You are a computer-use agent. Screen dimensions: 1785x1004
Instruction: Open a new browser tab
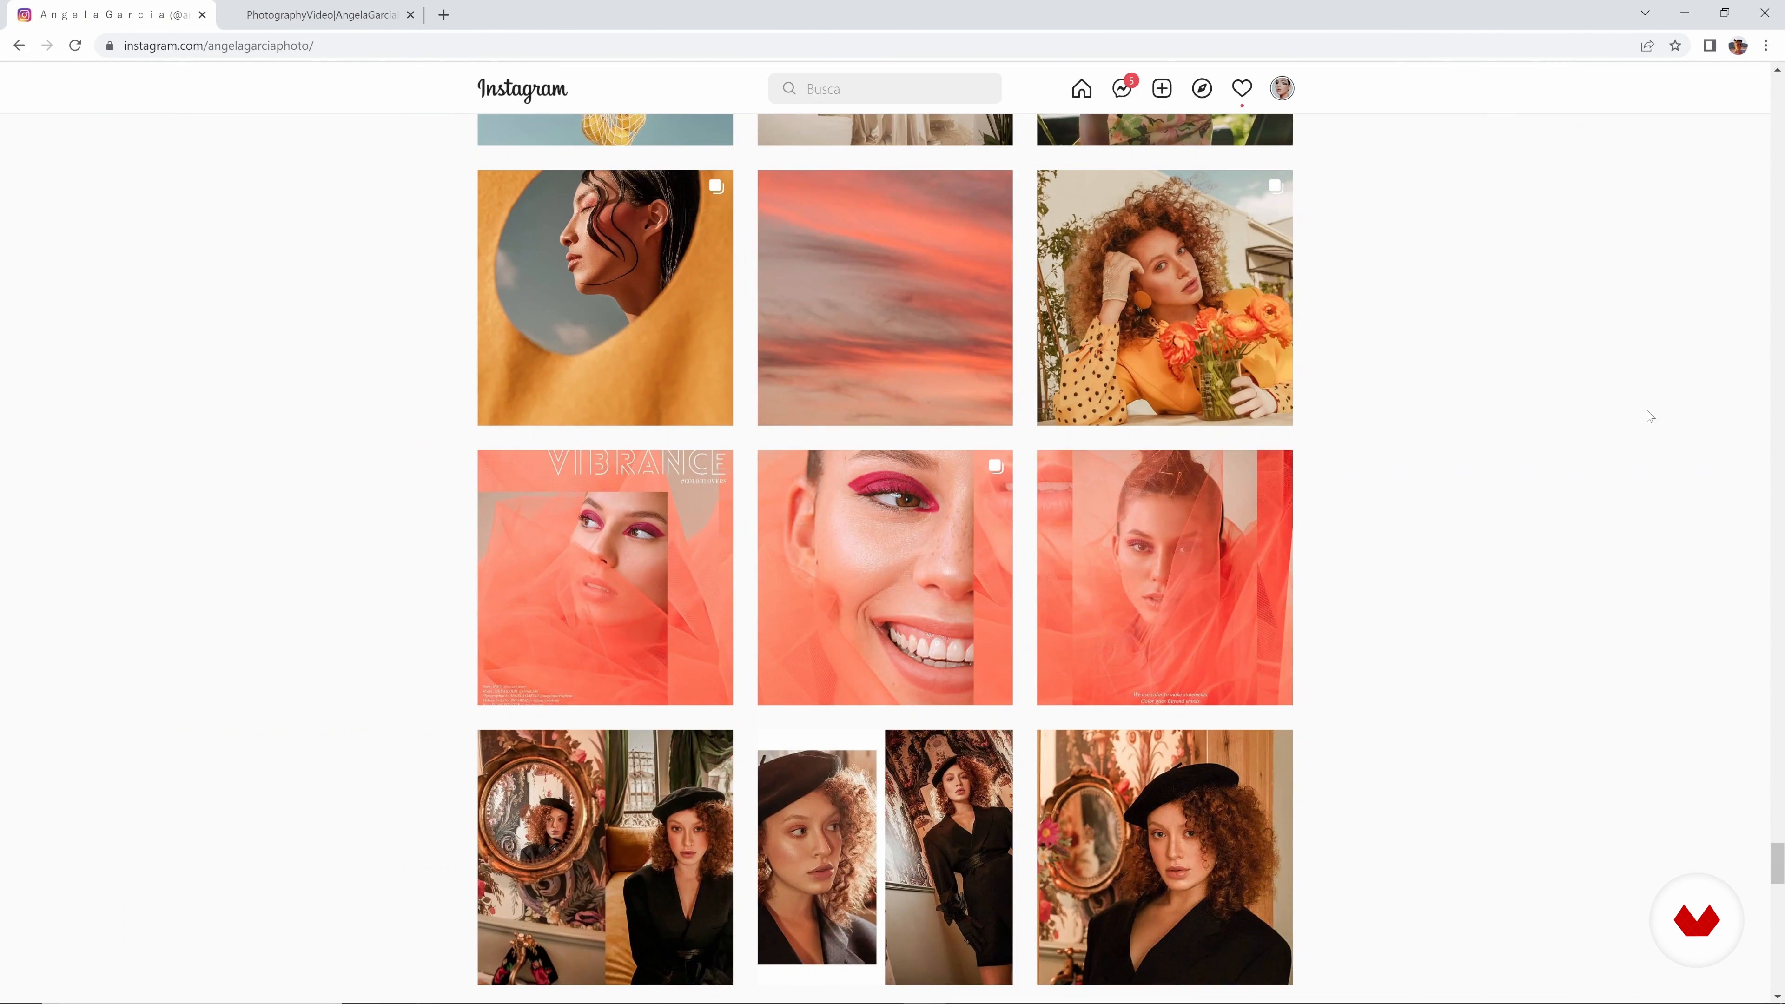tap(443, 14)
